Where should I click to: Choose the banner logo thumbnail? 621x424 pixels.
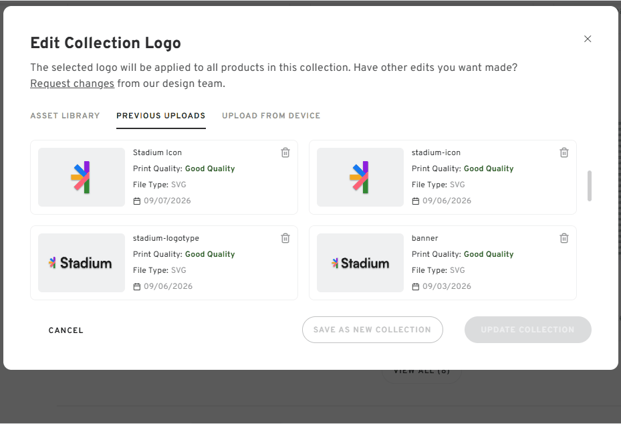360,263
